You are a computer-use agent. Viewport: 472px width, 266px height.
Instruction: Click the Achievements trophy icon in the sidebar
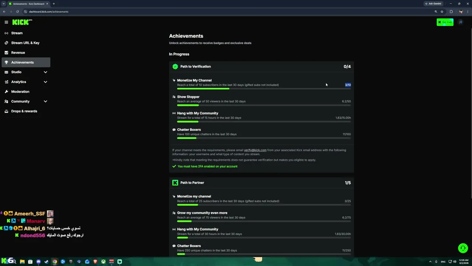coord(6,62)
